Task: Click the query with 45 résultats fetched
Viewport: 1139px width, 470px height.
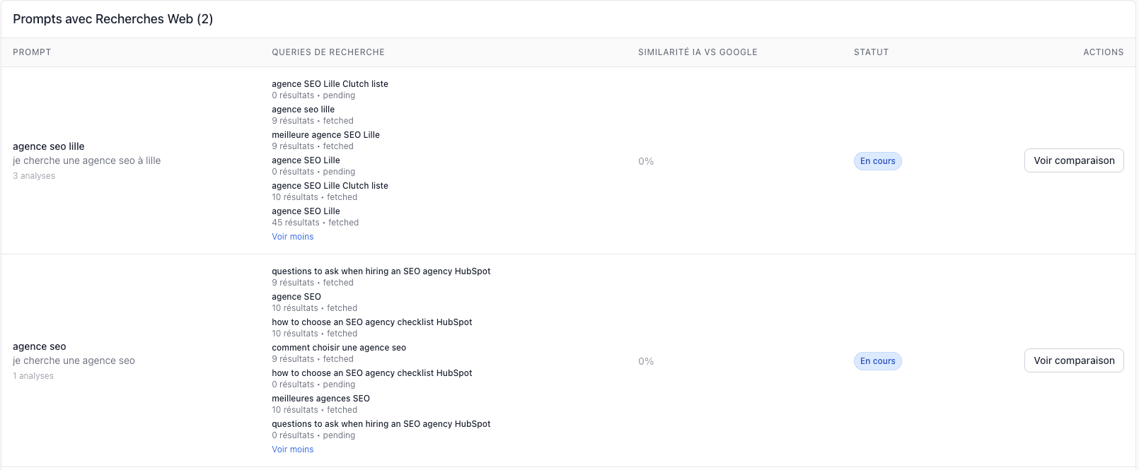Action: (306, 211)
